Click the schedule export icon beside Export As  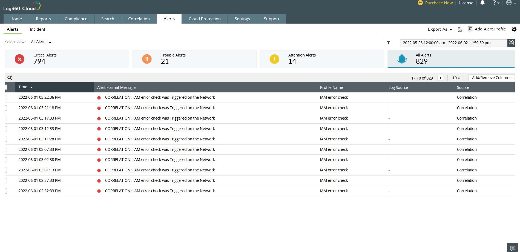460,30
